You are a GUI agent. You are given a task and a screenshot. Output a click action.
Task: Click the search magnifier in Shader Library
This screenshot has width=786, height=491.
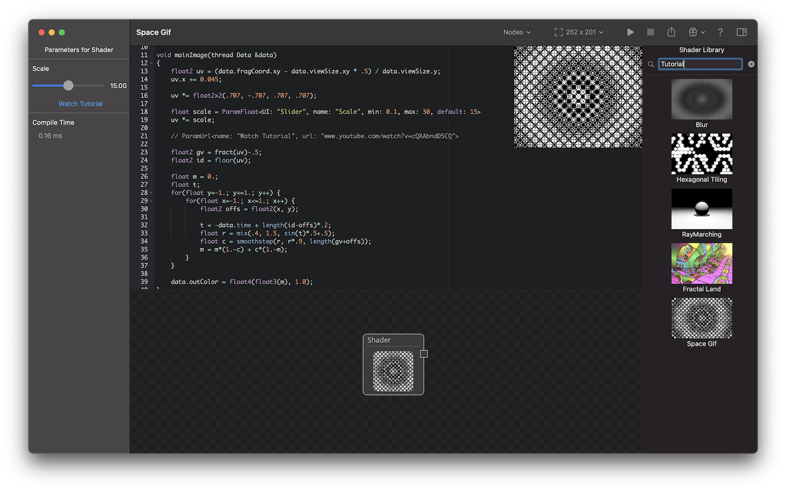tap(651, 64)
